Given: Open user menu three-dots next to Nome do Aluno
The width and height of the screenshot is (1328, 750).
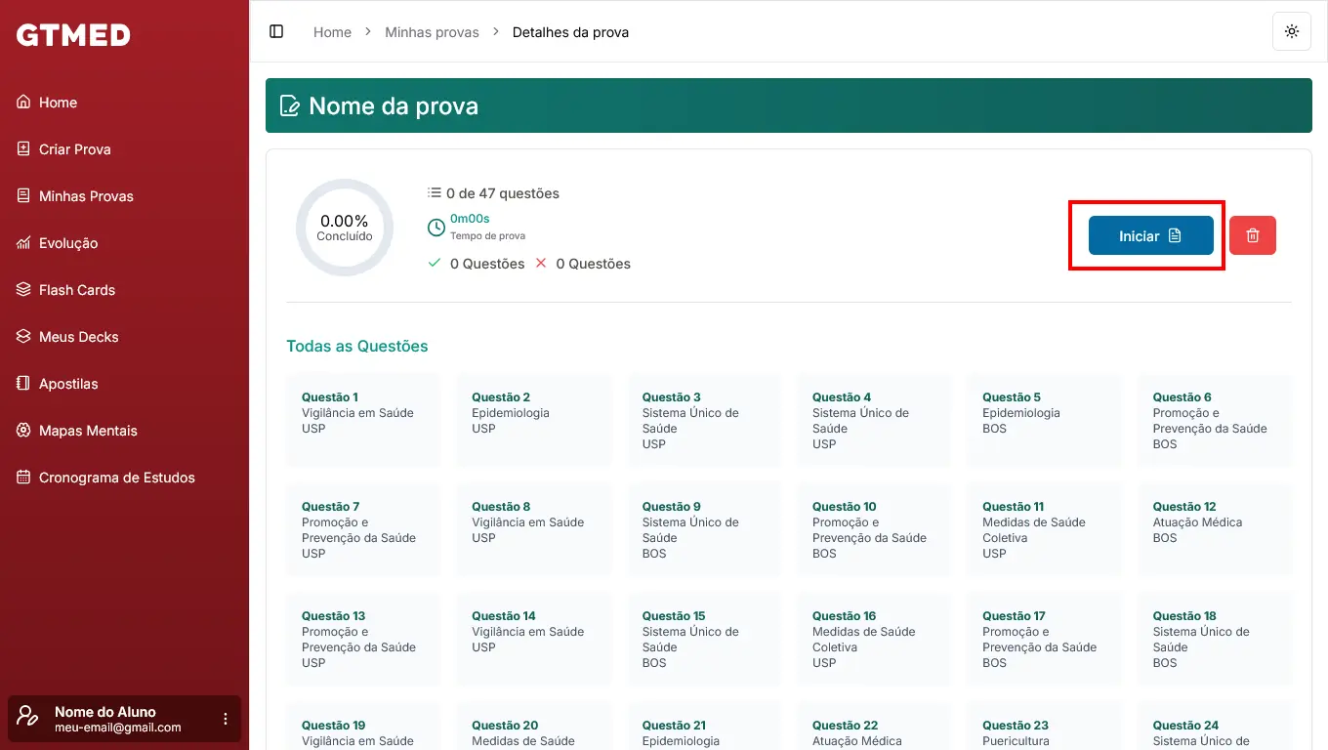Looking at the screenshot, I should click(226, 719).
